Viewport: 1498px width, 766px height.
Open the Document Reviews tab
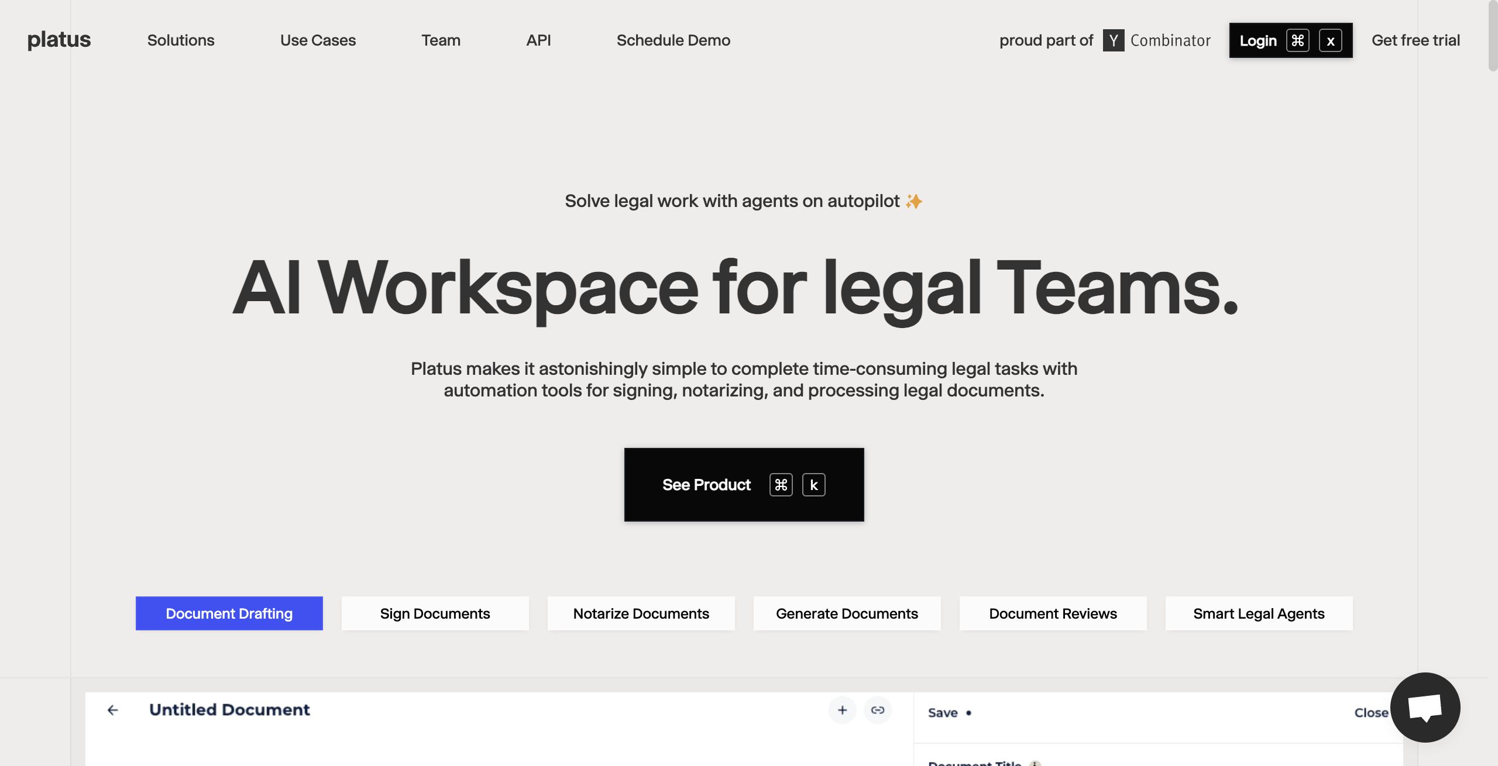[1053, 613]
